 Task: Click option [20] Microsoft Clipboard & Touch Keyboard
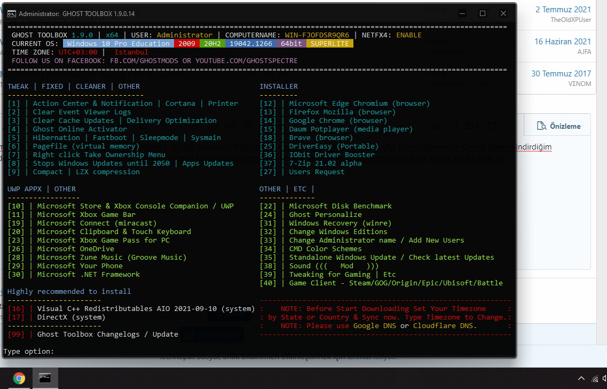pos(99,232)
